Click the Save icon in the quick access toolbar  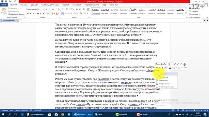coord(6,1)
